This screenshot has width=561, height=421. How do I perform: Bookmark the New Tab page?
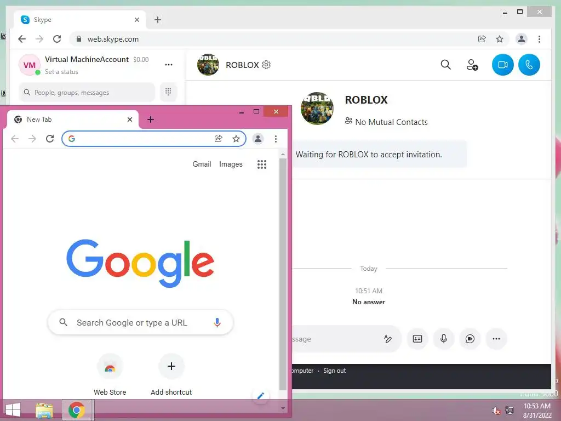tap(236, 139)
